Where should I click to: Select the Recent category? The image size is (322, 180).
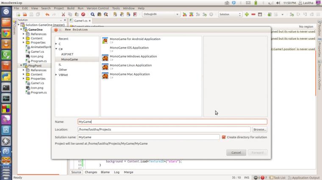coord(64,39)
